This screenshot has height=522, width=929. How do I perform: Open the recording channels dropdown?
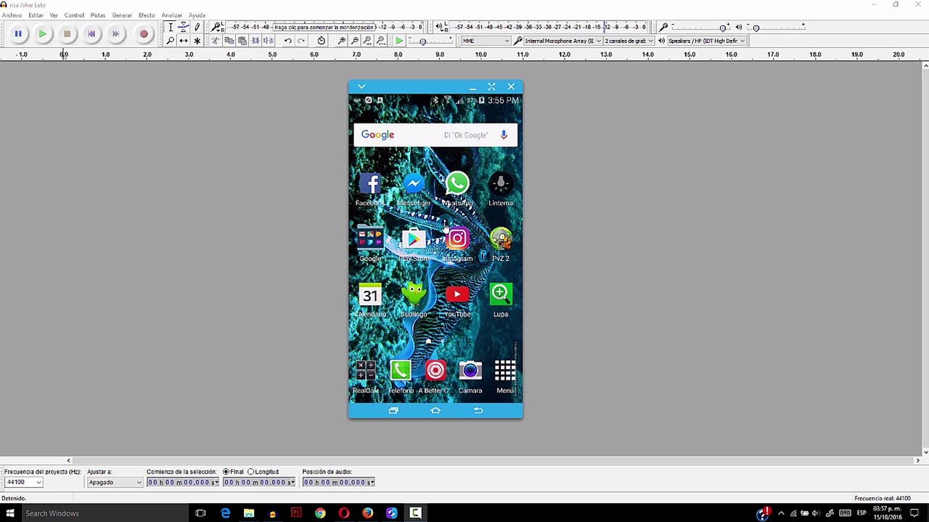[629, 41]
